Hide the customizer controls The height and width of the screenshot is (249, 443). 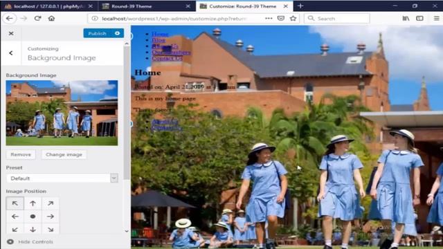pos(30,241)
